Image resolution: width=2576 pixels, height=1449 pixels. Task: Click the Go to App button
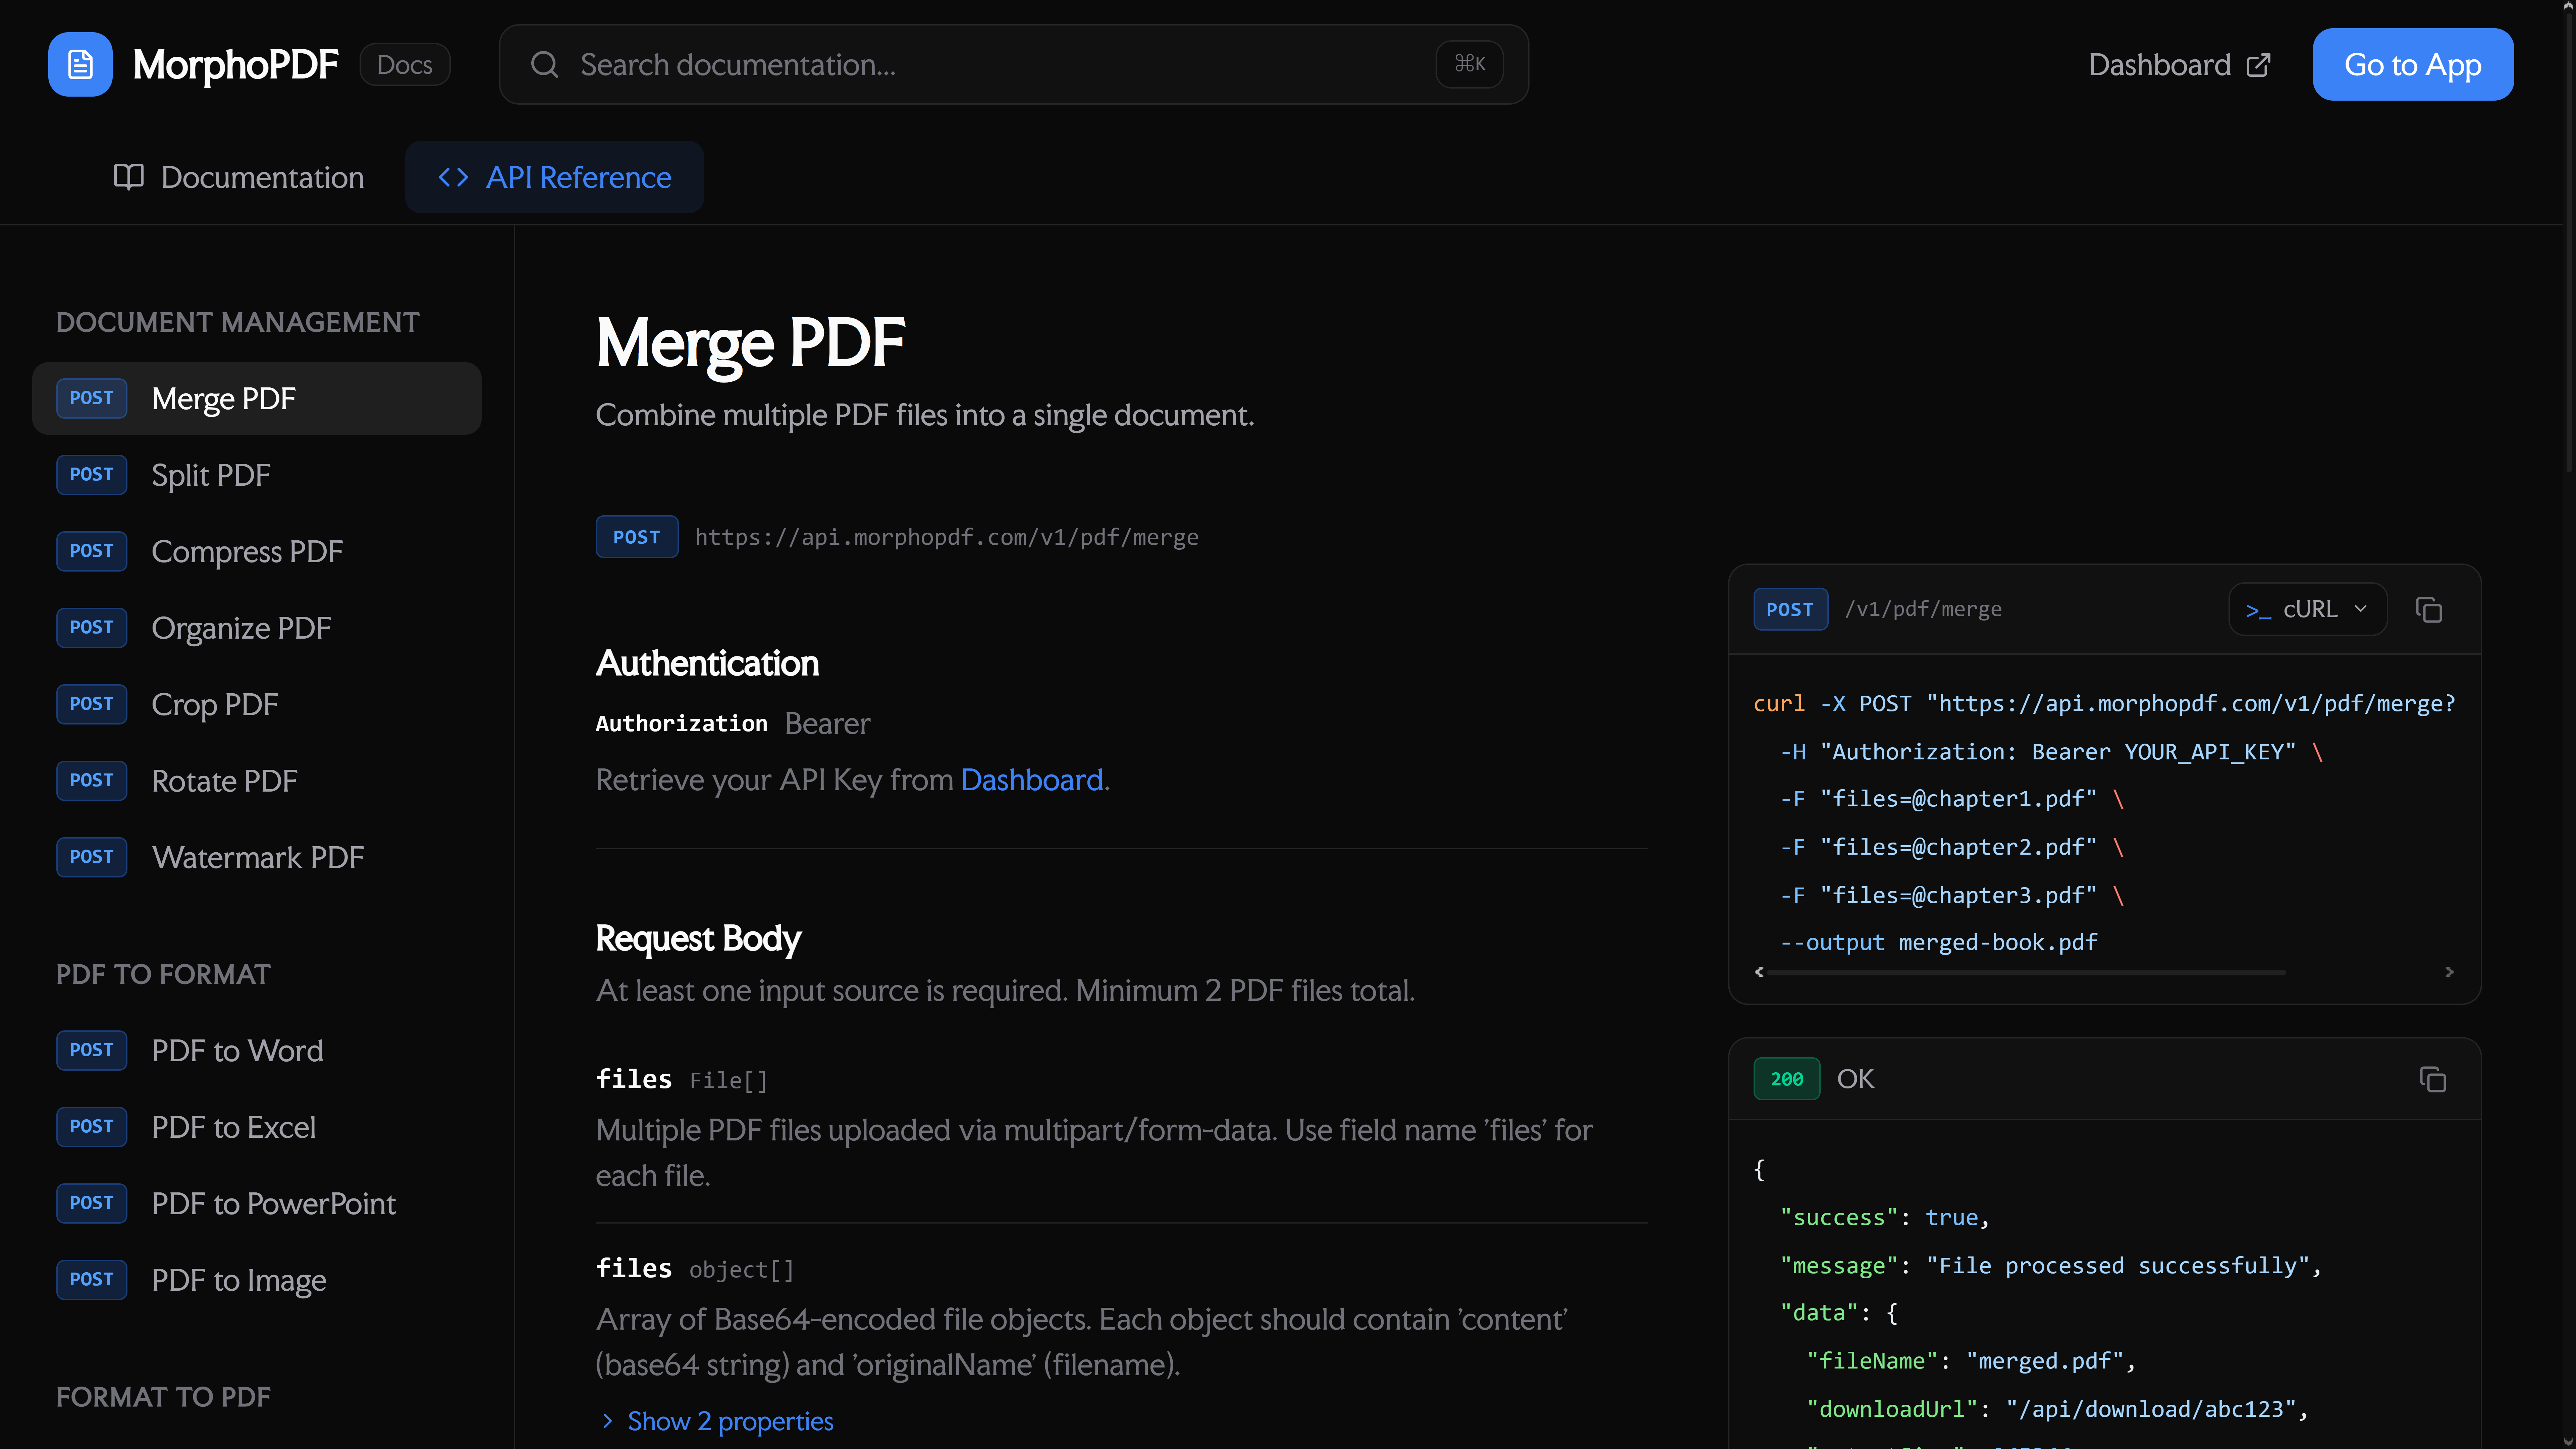(x=2413, y=64)
